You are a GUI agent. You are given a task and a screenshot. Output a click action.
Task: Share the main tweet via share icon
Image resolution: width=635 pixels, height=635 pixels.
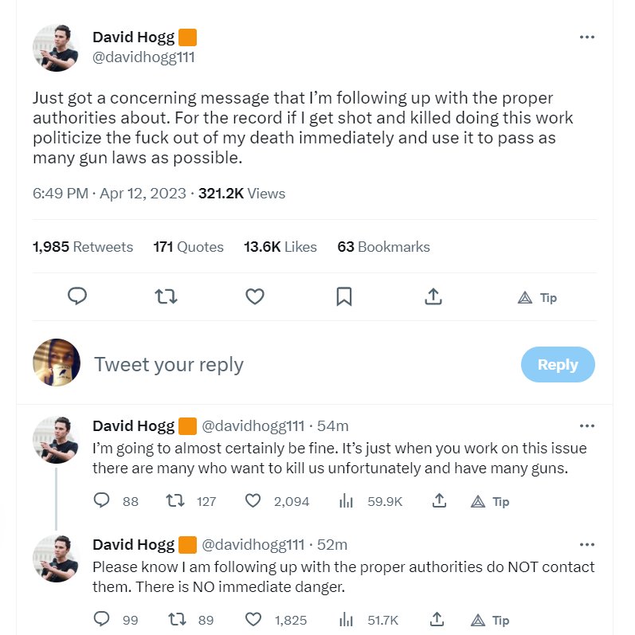pyautogui.click(x=433, y=296)
